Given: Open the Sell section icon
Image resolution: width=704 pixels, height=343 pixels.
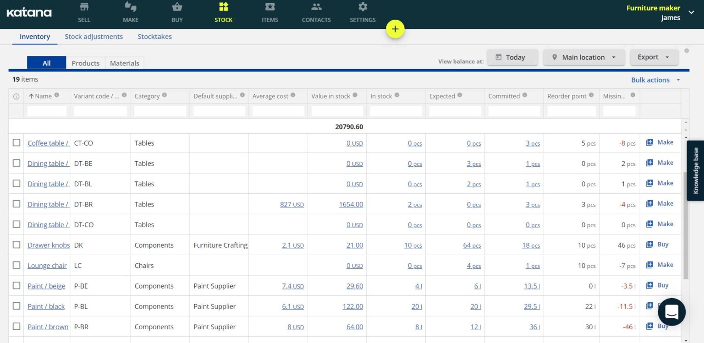Looking at the screenshot, I should 84,7.
